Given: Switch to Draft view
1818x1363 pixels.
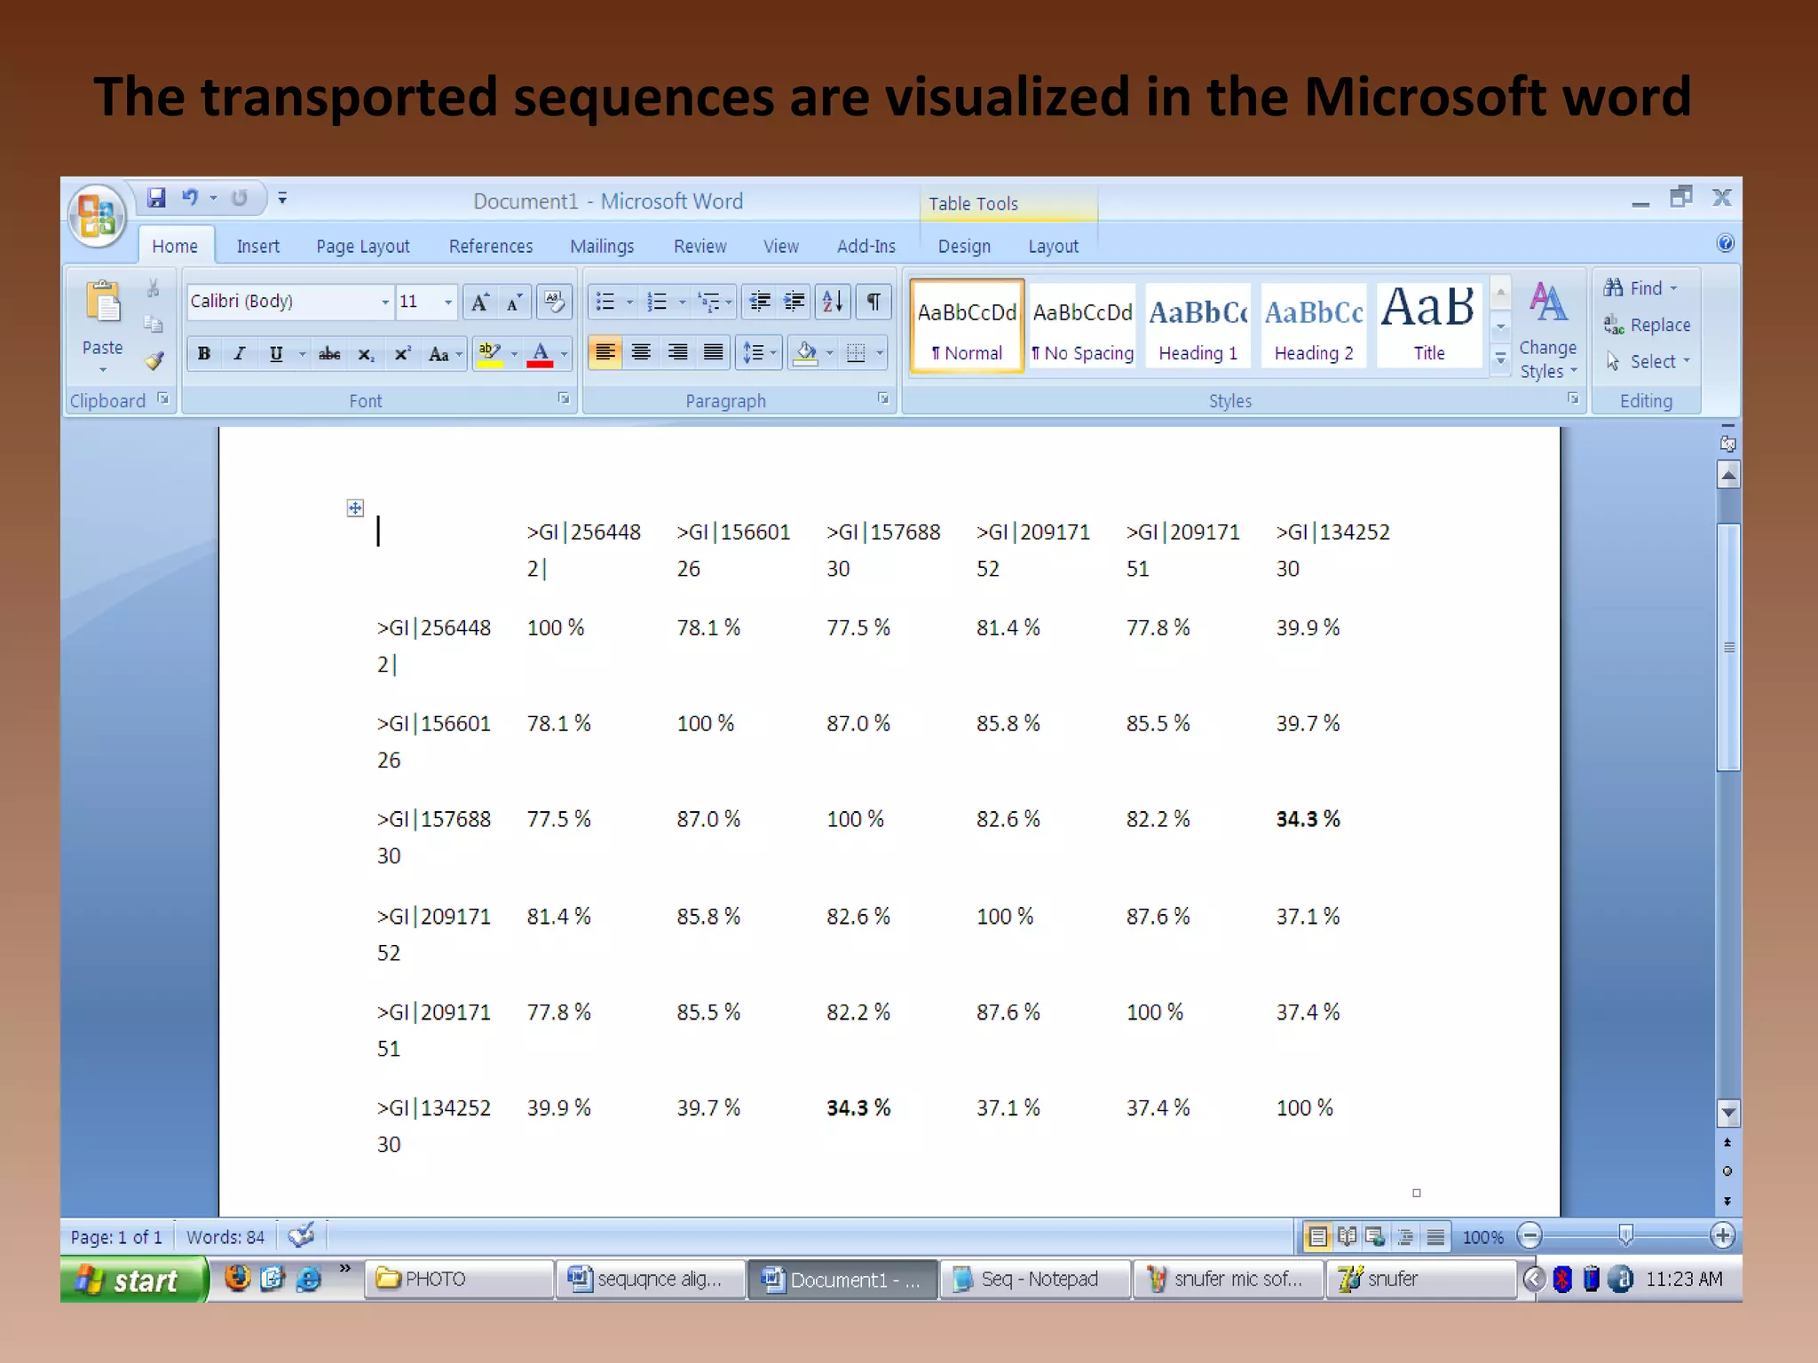Looking at the screenshot, I should tap(1435, 1235).
